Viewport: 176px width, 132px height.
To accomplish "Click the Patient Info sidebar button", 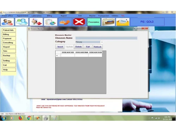I will click(9, 30).
